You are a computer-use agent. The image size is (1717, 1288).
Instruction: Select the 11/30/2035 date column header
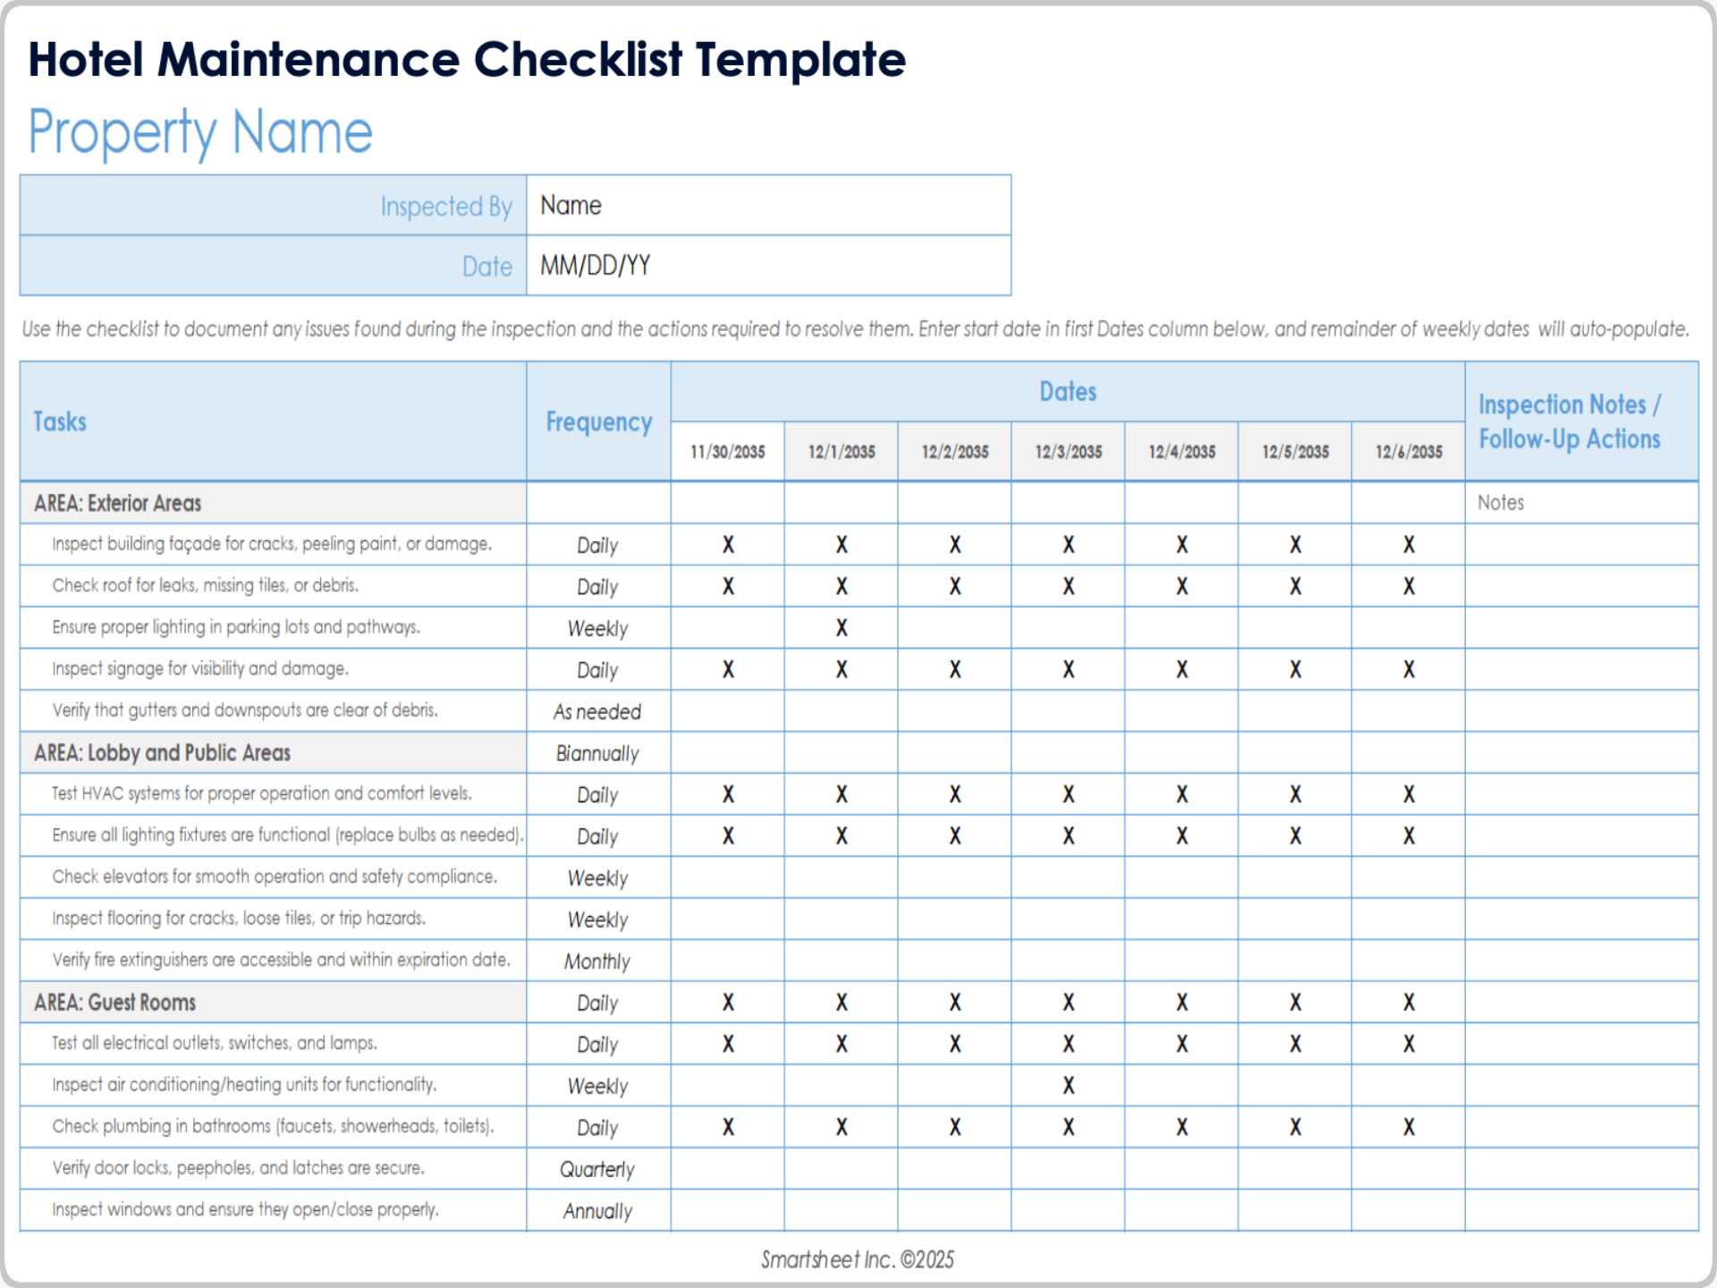tap(727, 452)
